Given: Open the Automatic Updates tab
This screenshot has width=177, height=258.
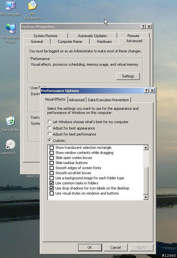Looking at the screenshot, I should click(x=92, y=36).
